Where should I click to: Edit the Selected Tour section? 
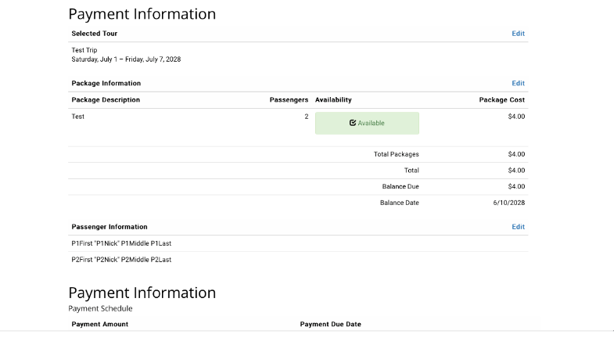pyautogui.click(x=518, y=34)
